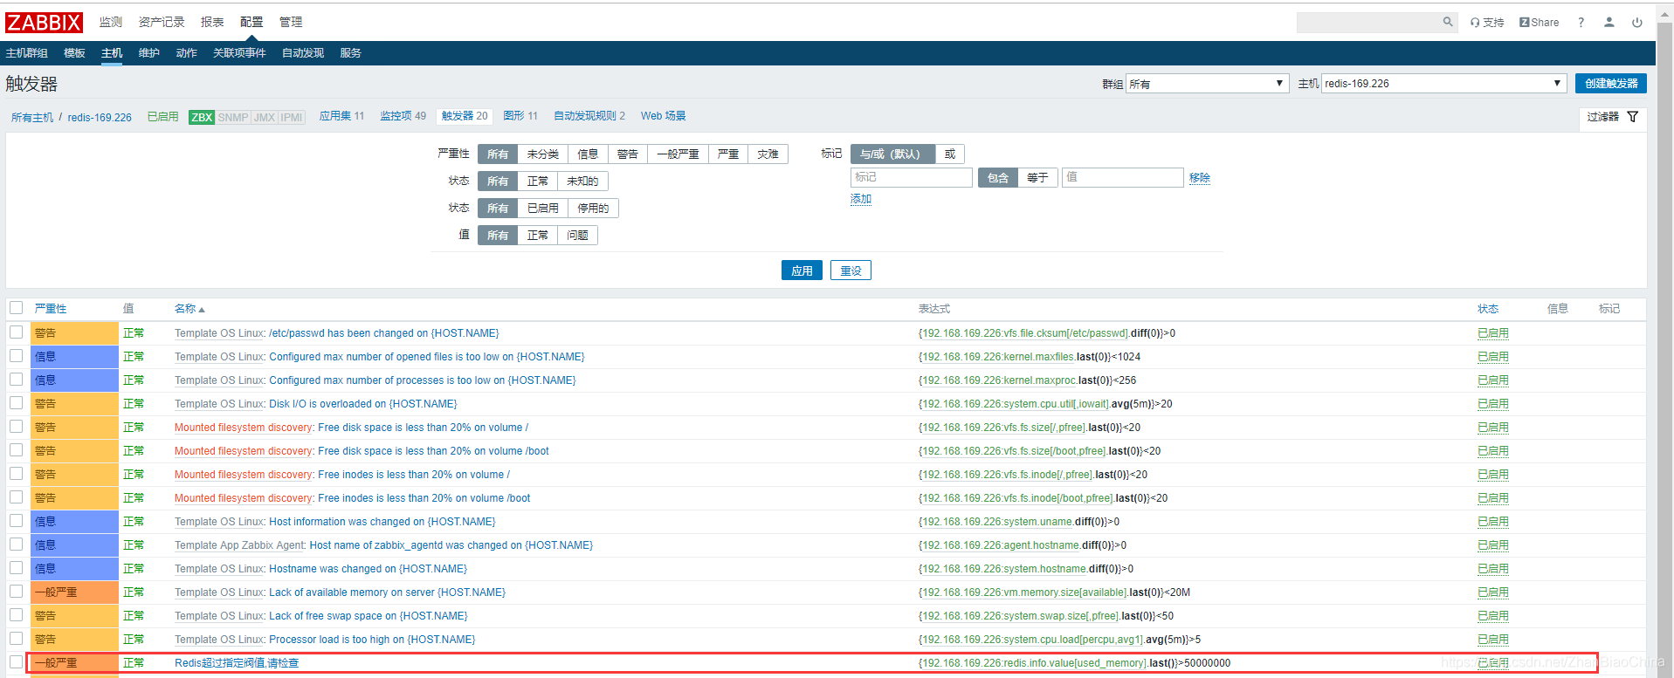Tick the select-all checkbox in header
Screen dimensions: 1674x678
[x=16, y=308]
